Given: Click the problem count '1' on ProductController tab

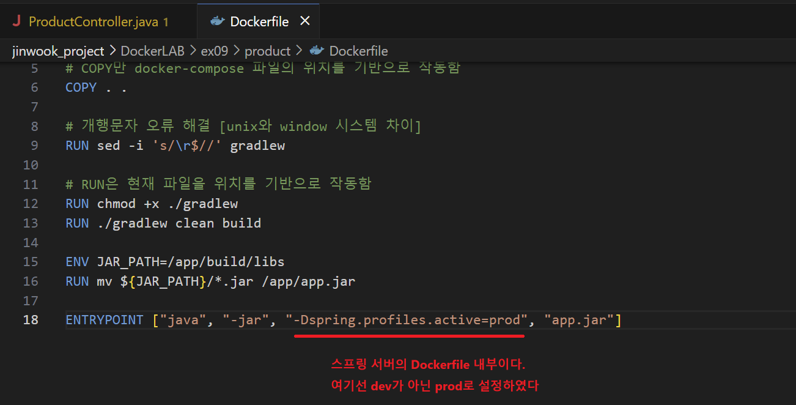Looking at the screenshot, I should tap(165, 22).
